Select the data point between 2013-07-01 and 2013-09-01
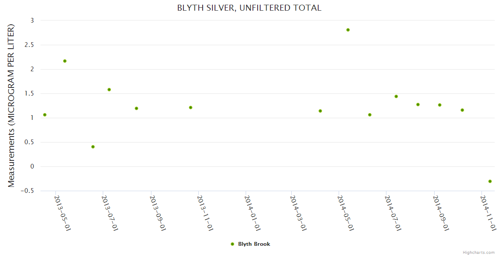Image resolution: width=499 pixels, height=256 pixels. click(x=136, y=108)
